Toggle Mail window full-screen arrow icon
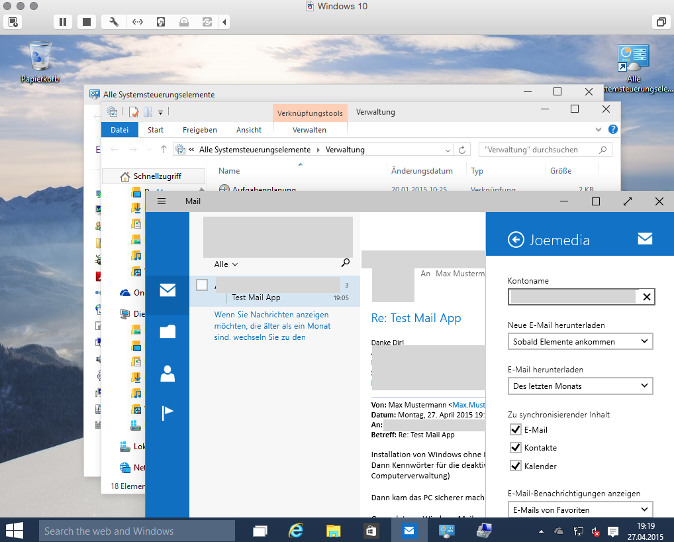674x542 pixels. 628,201
